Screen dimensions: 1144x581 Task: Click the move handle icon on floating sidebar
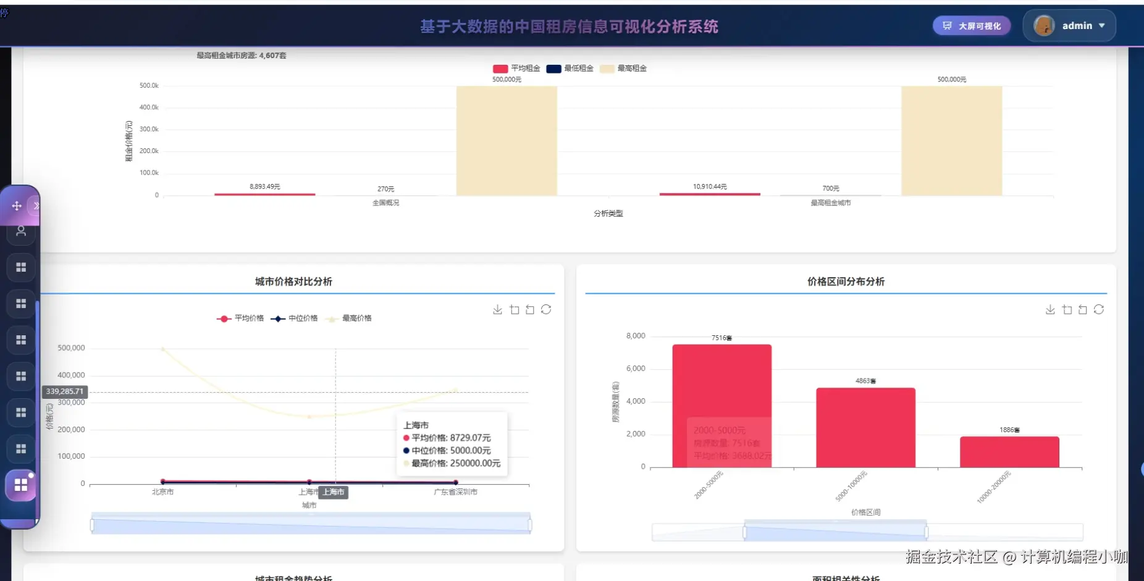point(17,206)
